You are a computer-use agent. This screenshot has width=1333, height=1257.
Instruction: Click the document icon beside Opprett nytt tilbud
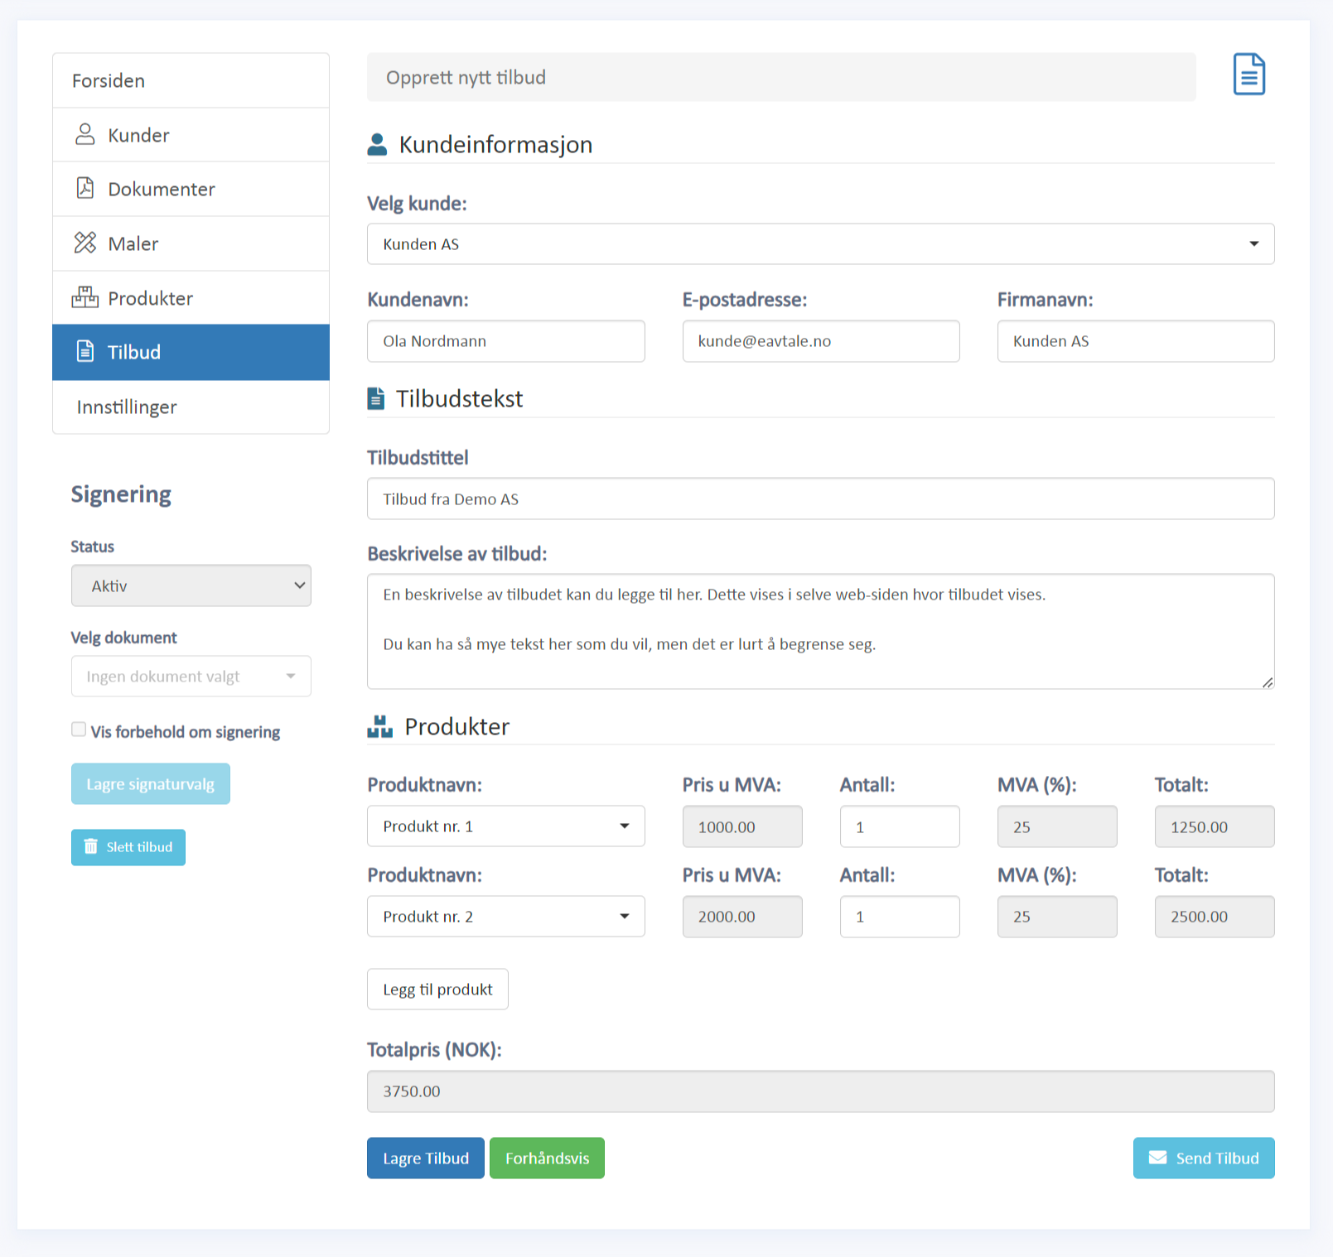pos(1248,75)
